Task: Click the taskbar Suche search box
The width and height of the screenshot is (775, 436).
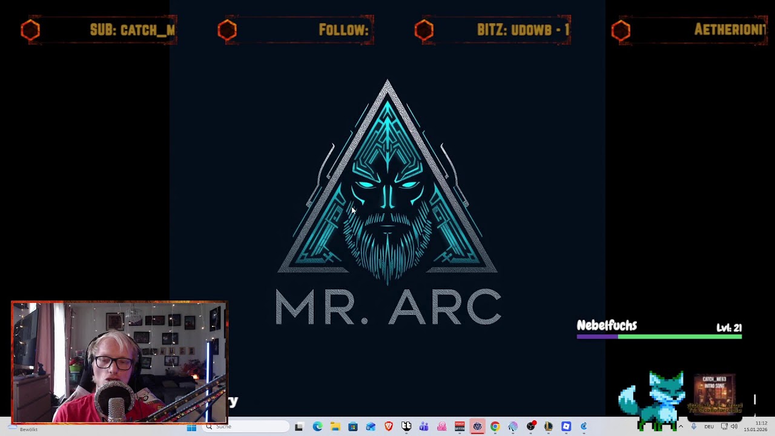Action: click(x=246, y=427)
